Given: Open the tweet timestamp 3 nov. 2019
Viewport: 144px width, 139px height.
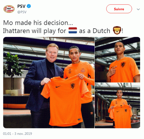Looking at the screenshot, I should point(18,134).
